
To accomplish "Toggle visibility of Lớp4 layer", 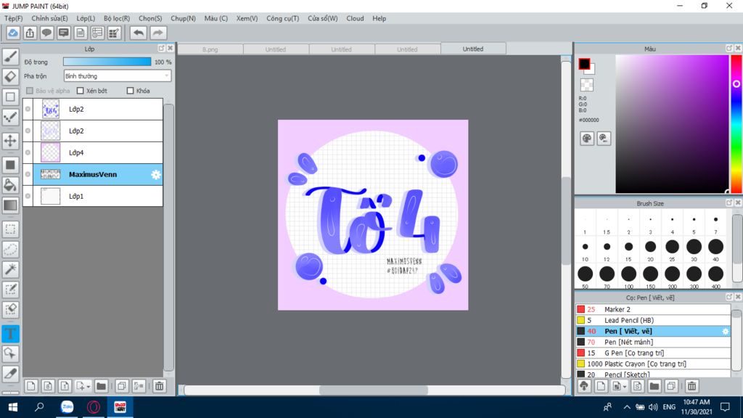I will (28, 152).
